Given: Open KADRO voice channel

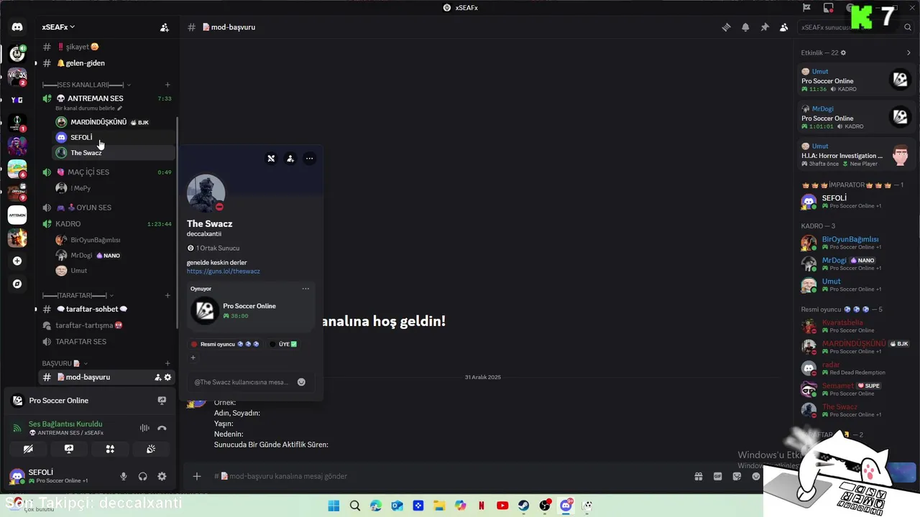Looking at the screenshot, I should (68, 224).
